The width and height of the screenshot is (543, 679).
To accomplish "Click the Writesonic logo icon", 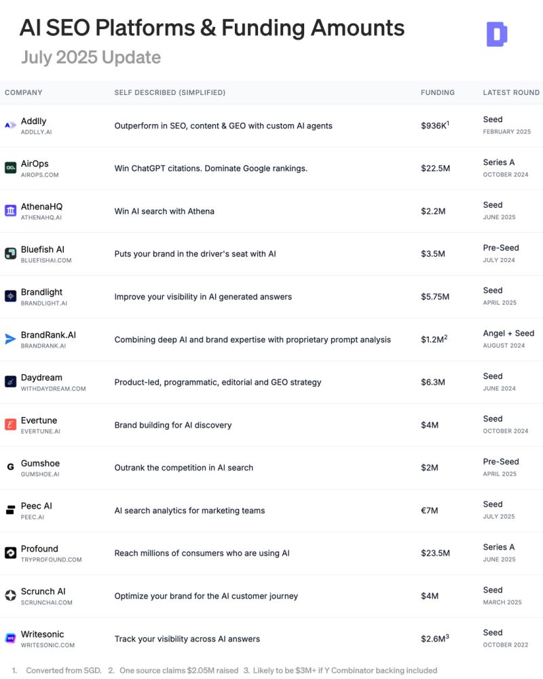I will (10, 638).
